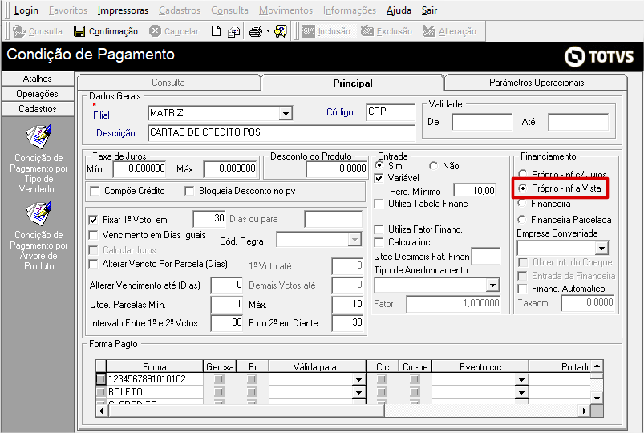This screenshot has height=433, width=644.
Task: Click the copy document toolbar icon
Action: tap(233, 31)
